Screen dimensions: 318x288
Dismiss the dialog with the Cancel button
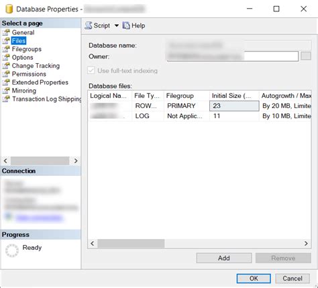293,279
